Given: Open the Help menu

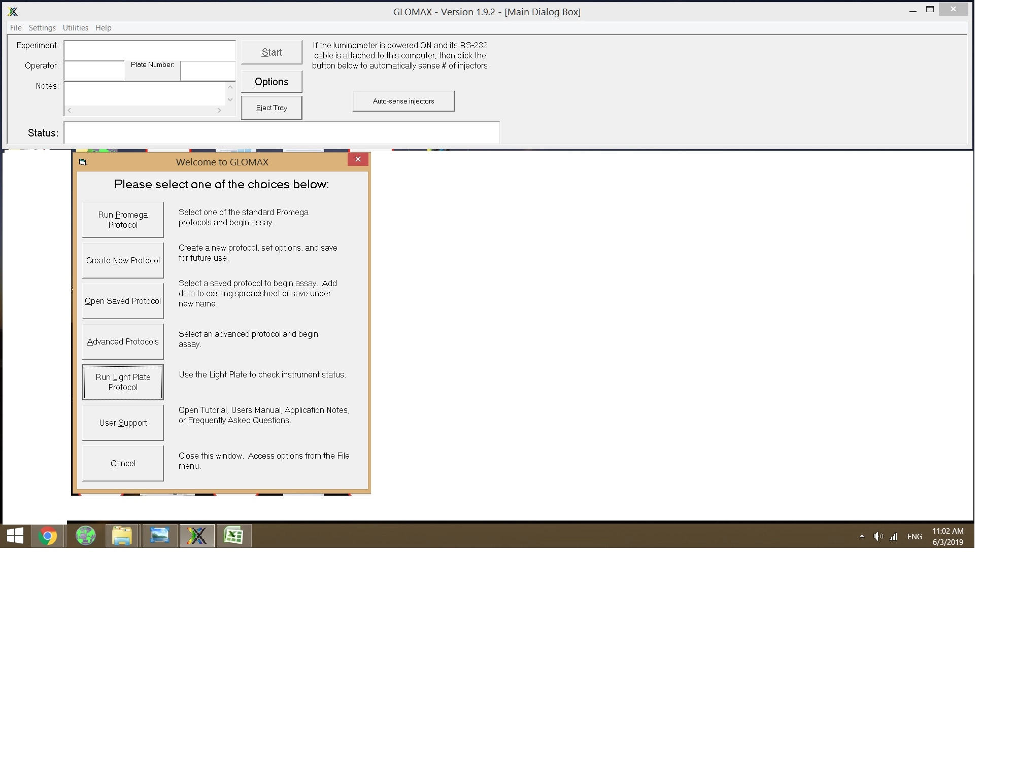Looking at the screenshot, I should point(104,28).
